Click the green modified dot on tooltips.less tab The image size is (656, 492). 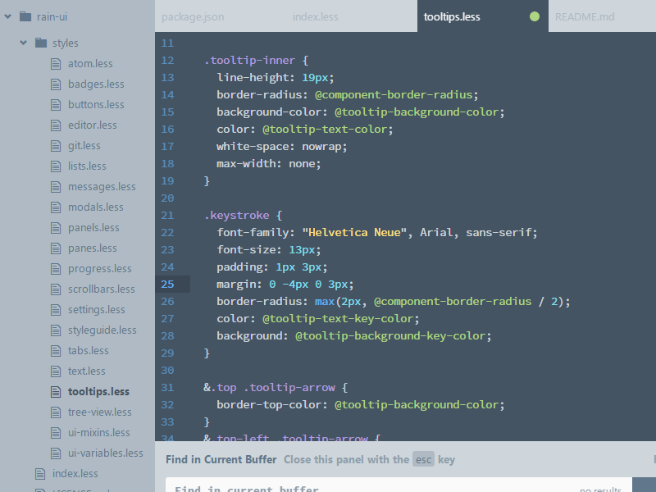tap(535, 16)
